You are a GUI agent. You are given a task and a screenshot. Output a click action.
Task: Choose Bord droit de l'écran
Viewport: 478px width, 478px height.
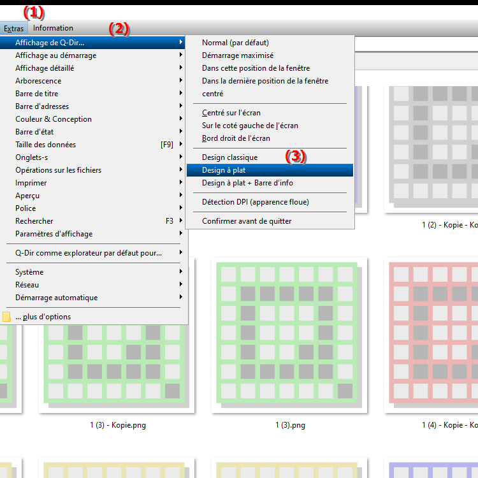pyautogui.click(x=270, y=138)
